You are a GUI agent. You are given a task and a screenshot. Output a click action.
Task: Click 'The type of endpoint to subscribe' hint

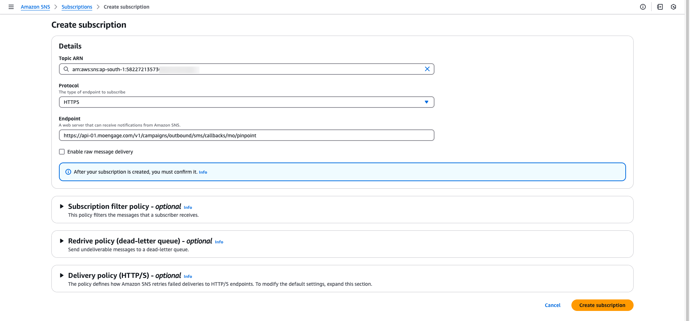coord(92,92)
